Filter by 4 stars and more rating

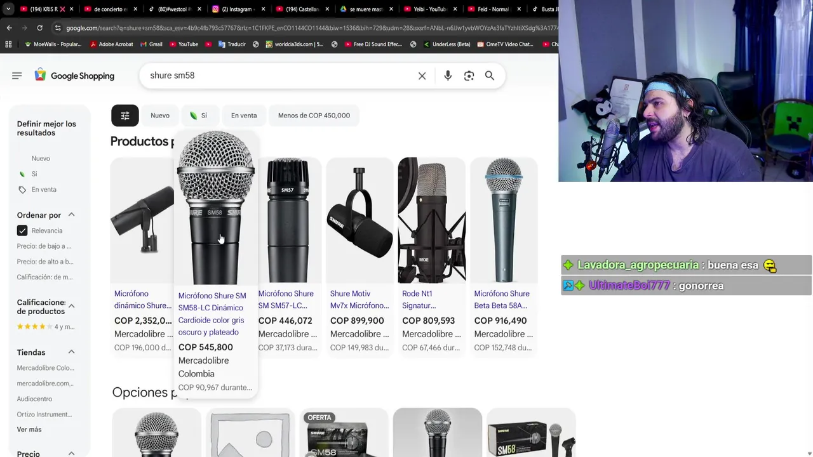coord(46,327)
